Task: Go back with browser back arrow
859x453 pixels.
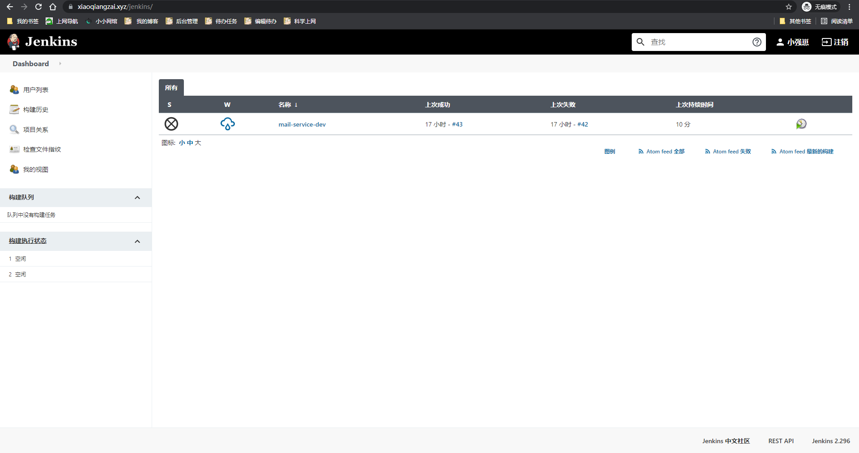Action: [x=10, y=7]
